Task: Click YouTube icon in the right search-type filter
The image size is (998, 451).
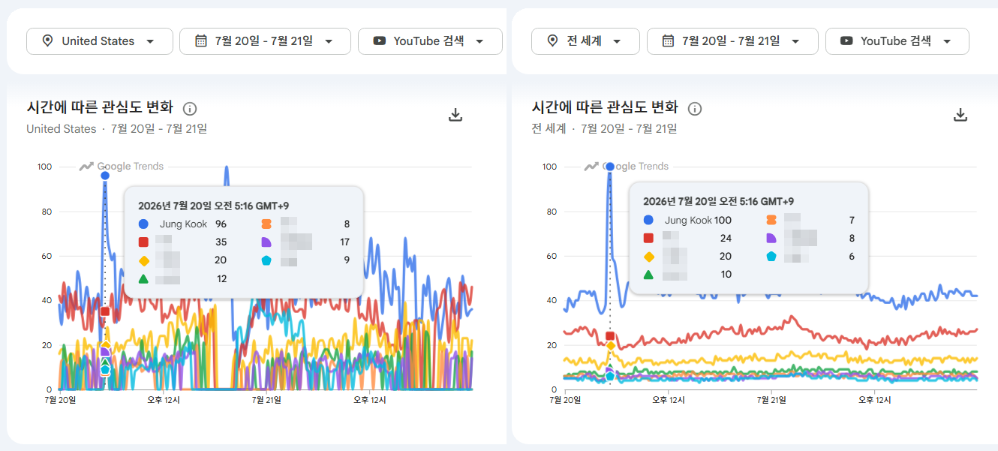Action: pyautogui.click(x=846, y=41)
